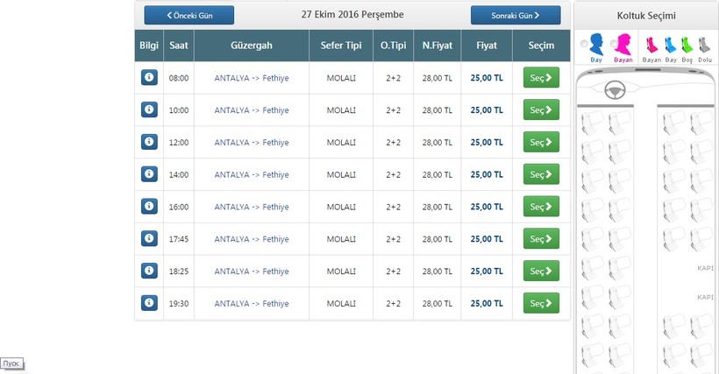The image size is (719, 374).
Task: Open ANTALYA -> Fethiye route at 16:00
Action: (x=252, y=207)
